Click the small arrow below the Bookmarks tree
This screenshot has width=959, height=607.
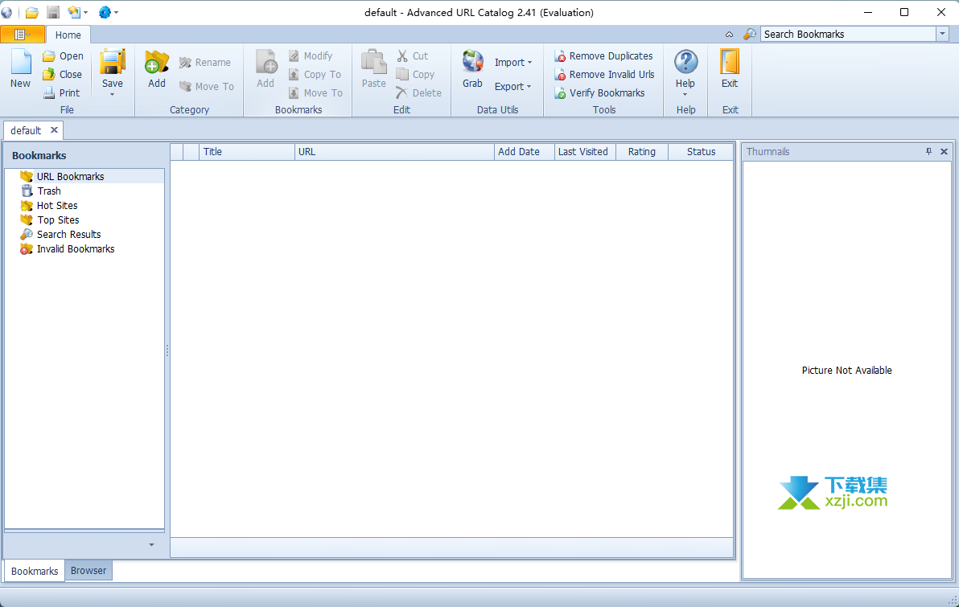(x=152, y=544)
